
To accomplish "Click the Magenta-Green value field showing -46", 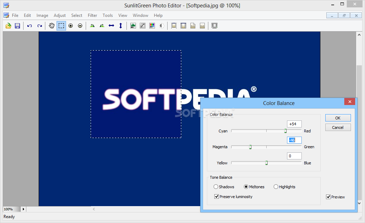I will tap(294, 140).
